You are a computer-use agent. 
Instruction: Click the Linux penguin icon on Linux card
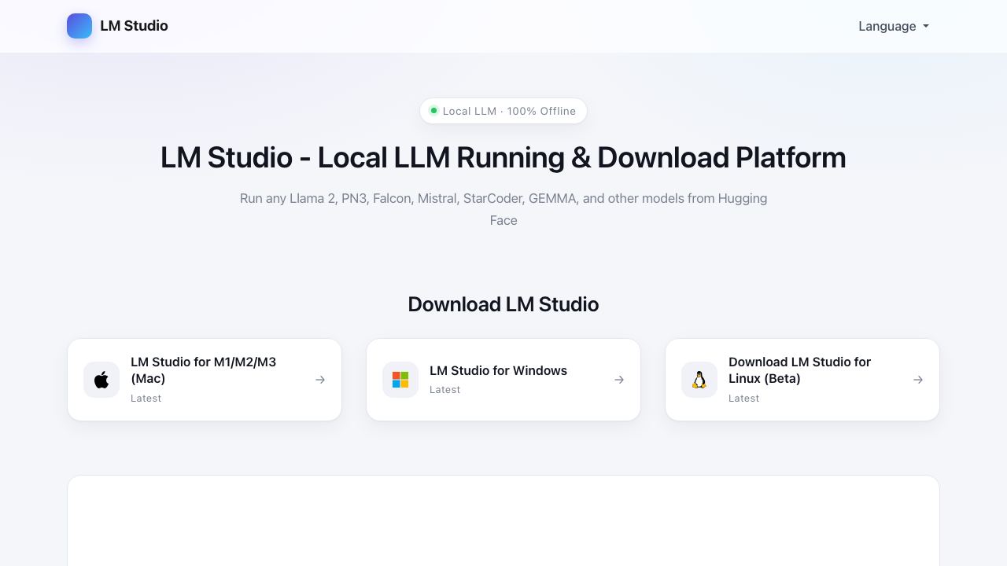[699, 380]
